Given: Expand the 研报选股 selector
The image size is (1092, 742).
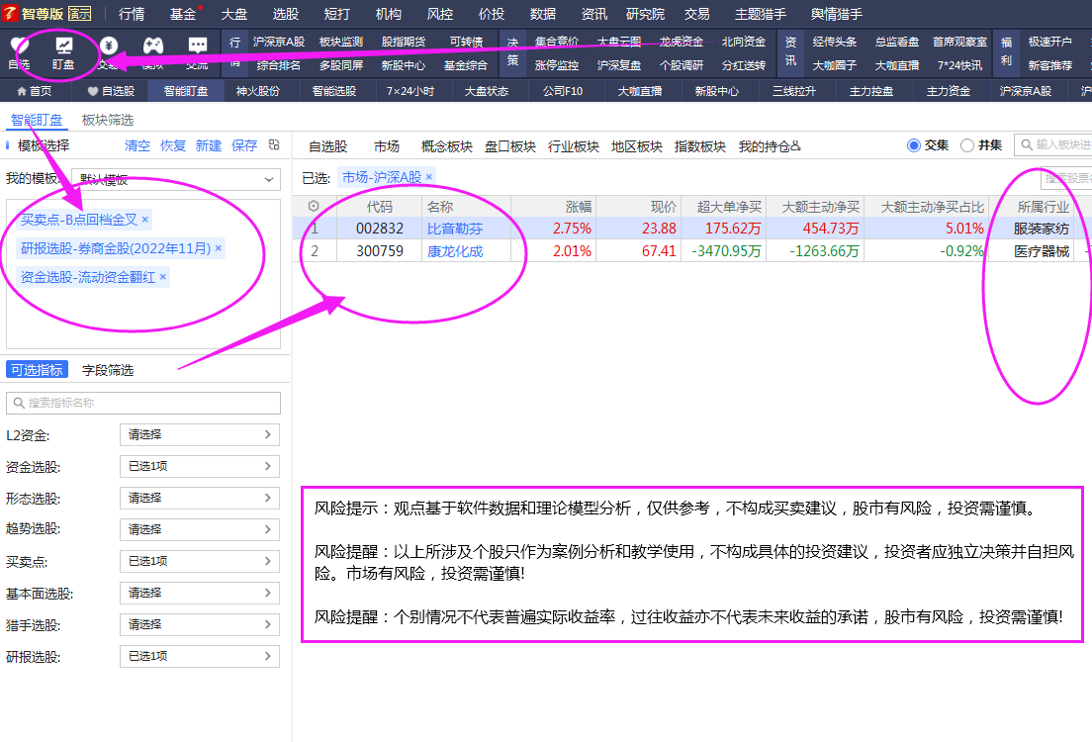Looking at the screenshot, I should (200, 656).
